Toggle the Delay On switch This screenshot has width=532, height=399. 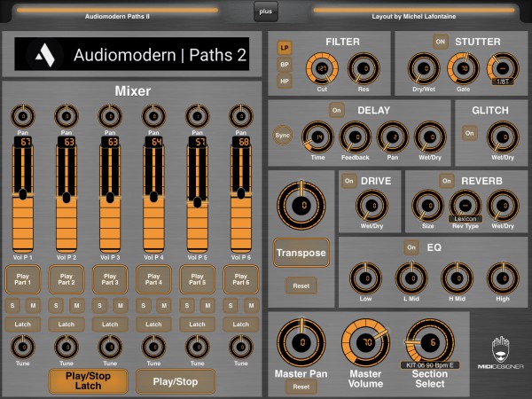tap(336, 110)
